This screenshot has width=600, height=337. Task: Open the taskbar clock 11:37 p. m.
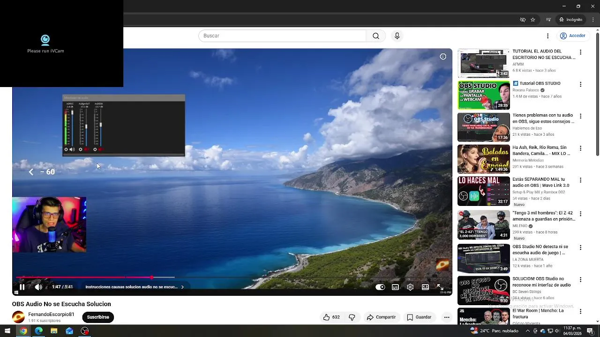coord(572,331)
